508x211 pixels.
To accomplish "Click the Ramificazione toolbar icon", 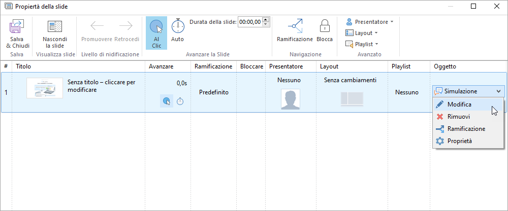I will click(x=295, y=27).
